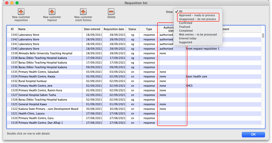272x143 pixels.
Task: Pick Finalised from the Show menu
Action: (x=185, y=27)
